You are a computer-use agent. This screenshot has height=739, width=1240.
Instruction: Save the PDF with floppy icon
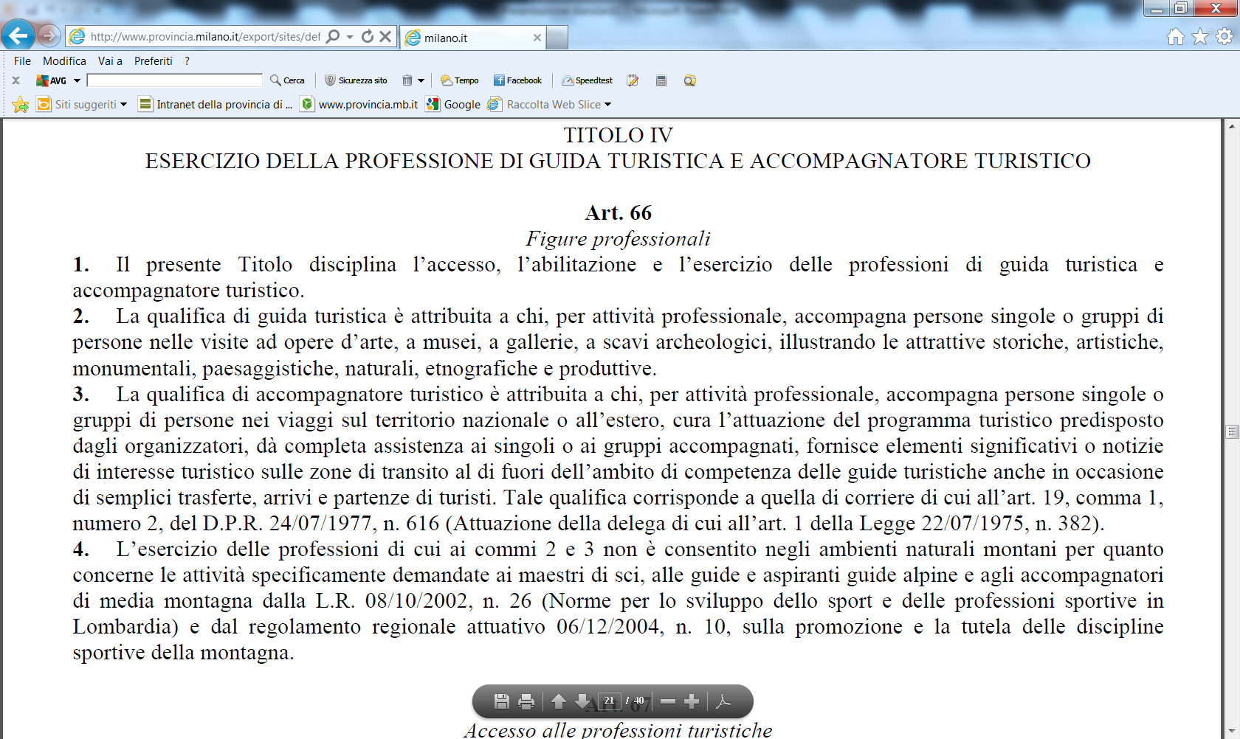tap(502, 701)
